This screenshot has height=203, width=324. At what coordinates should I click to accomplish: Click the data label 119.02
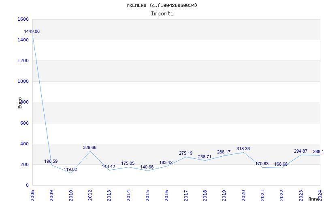(70, 169)
